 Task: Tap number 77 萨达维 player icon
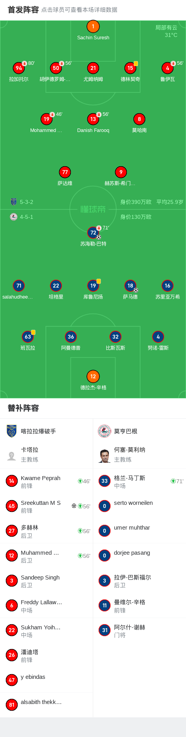[65, 172]
